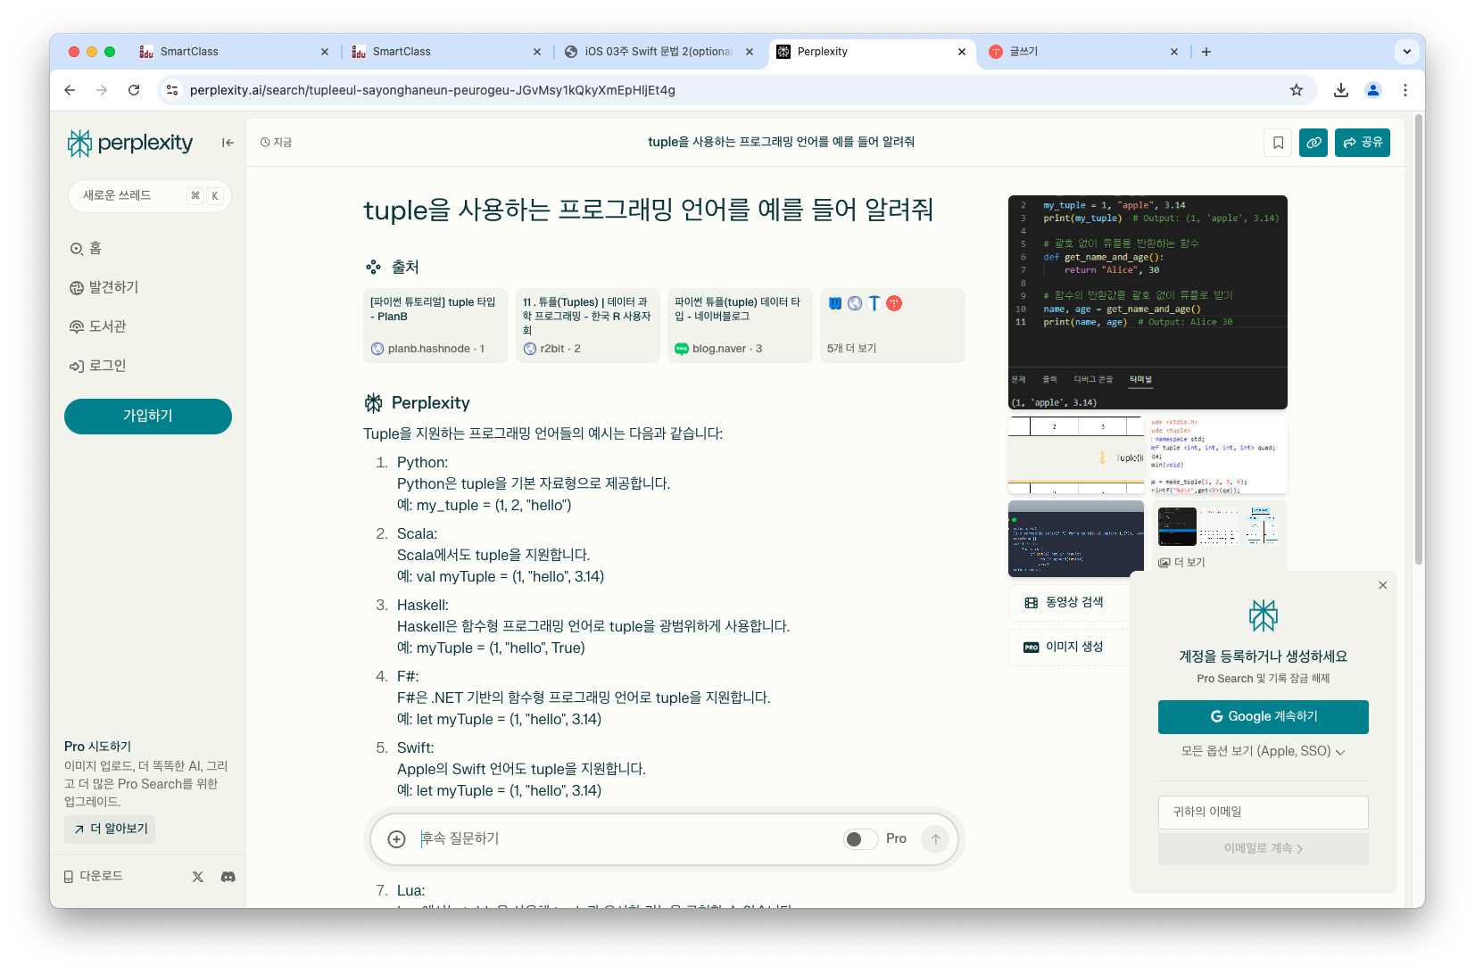
Task: Open 발견하기 in the sidebar
Action: pyautogui.click(x=104, y=287)
